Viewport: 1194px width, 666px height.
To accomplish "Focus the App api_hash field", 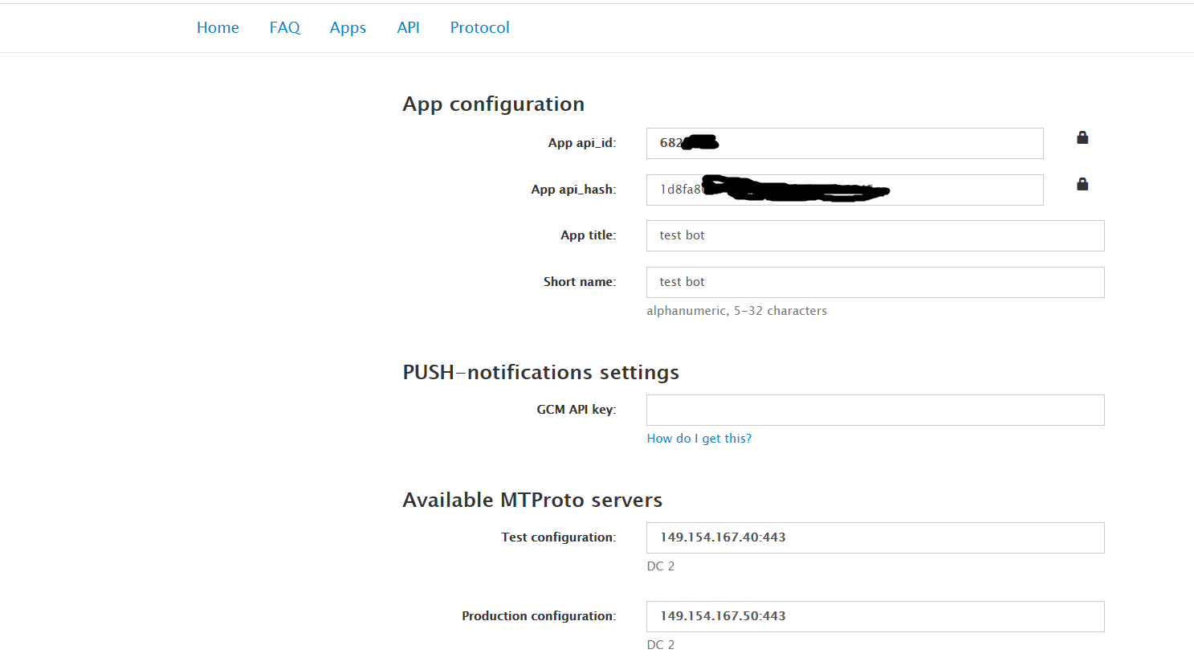I will pos(845,190).
